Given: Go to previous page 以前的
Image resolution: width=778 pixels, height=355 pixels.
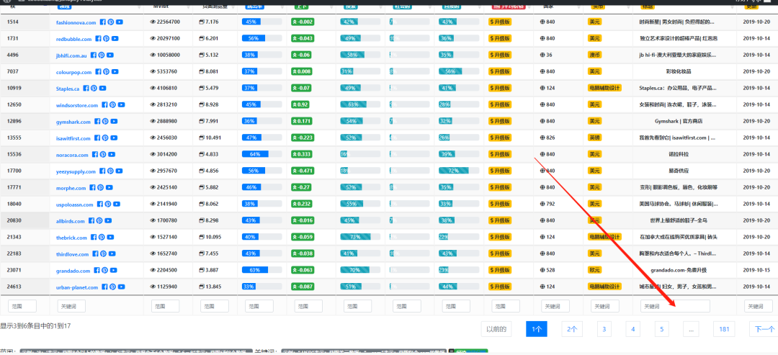Looking at the screenshot, I should (496, 329).
